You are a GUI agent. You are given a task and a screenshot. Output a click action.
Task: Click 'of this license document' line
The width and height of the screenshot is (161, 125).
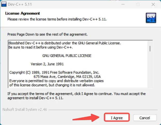(52, 85)
